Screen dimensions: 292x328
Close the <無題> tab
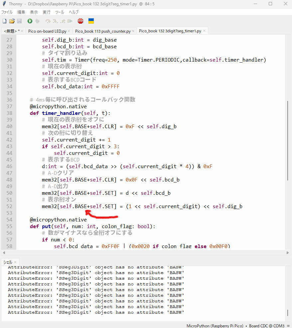22,31
